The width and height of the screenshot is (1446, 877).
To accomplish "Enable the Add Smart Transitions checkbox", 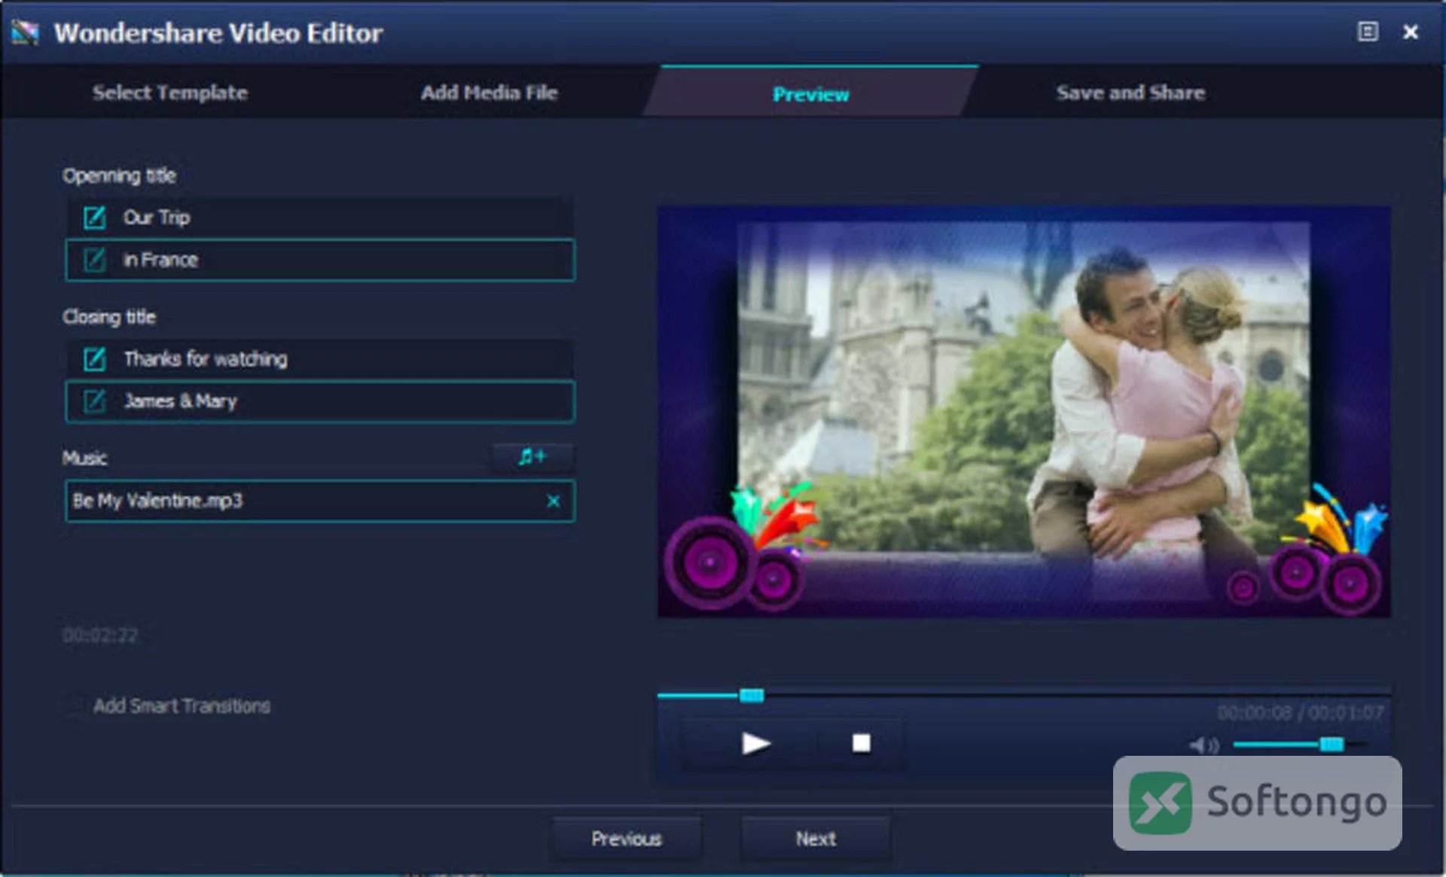I will [75, 705].
